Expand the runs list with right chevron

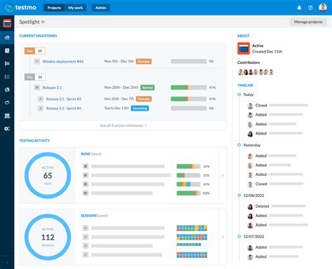pyautogui.click(x=223, y=175)
